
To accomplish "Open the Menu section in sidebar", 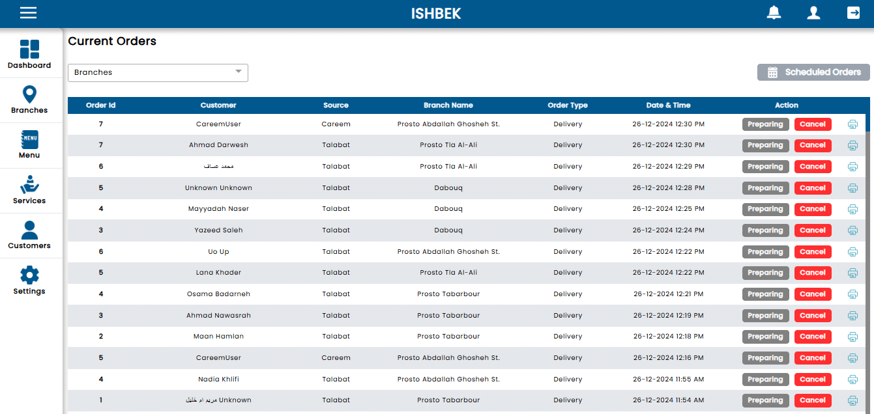I will (29, 145).
